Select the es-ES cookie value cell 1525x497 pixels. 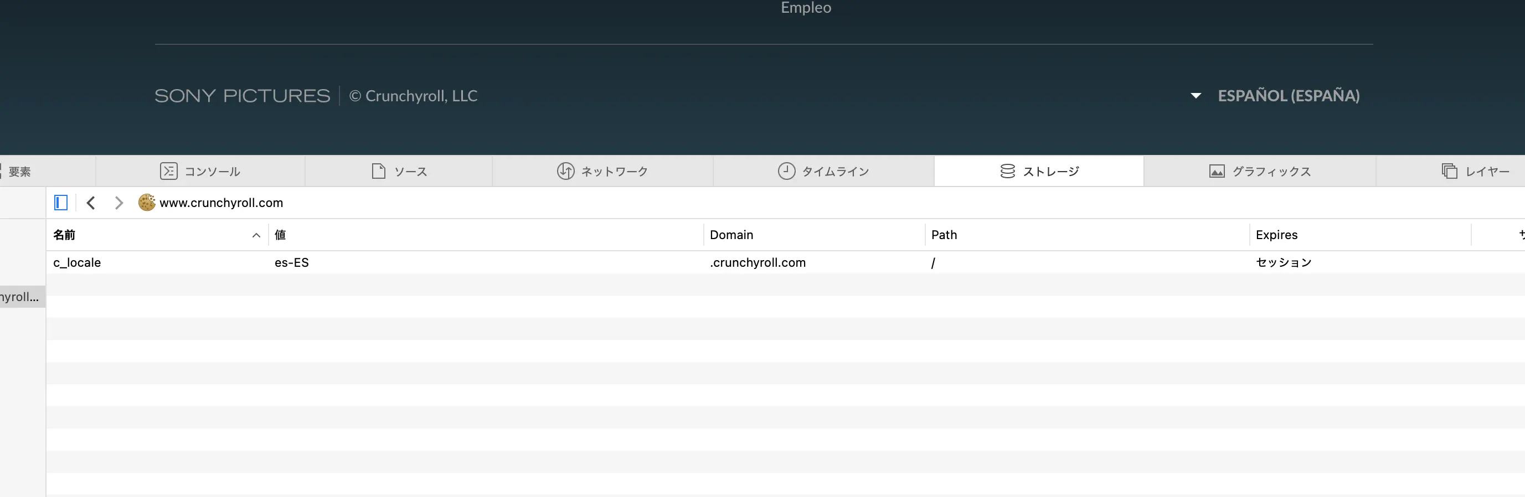486,263
